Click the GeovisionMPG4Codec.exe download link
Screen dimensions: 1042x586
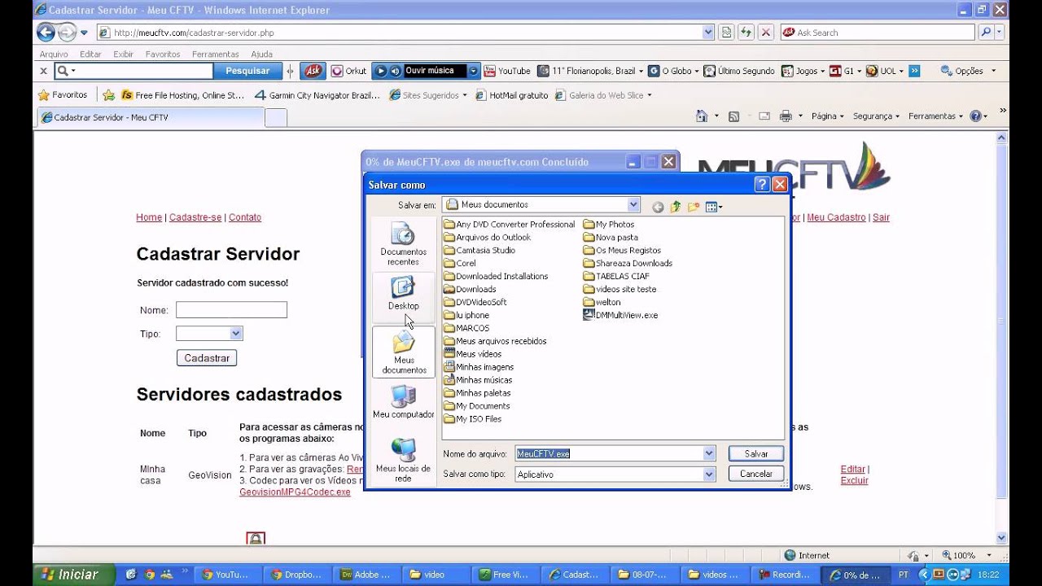(x=295, y=492)
